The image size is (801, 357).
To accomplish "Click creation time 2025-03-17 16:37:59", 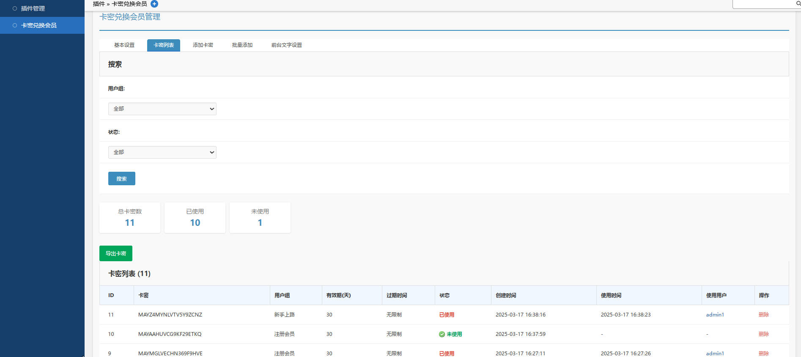I will pyautogui.click(x=521, y=334).
